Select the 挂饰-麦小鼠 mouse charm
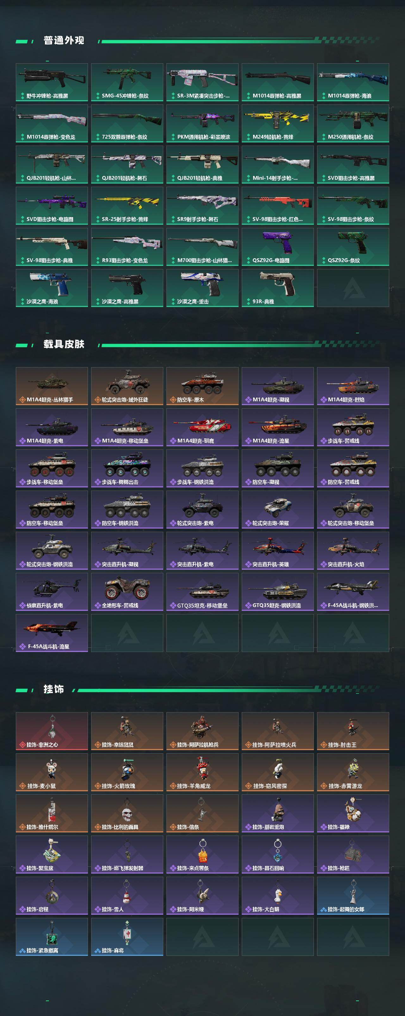This screenshot has height=1016, width=405. point(52,772)
